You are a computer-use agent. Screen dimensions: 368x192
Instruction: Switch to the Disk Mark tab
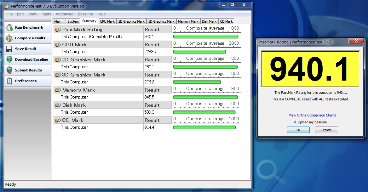[209, 21]
